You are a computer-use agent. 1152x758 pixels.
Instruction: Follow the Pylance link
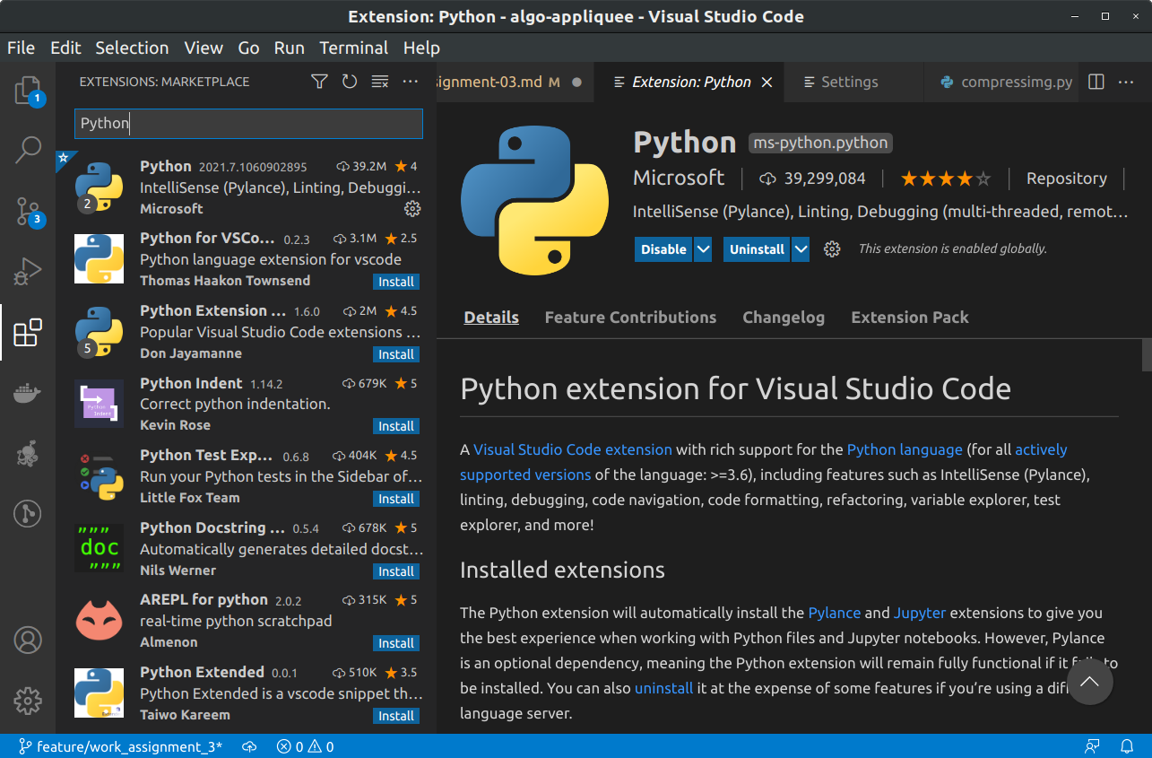point(835,613)
